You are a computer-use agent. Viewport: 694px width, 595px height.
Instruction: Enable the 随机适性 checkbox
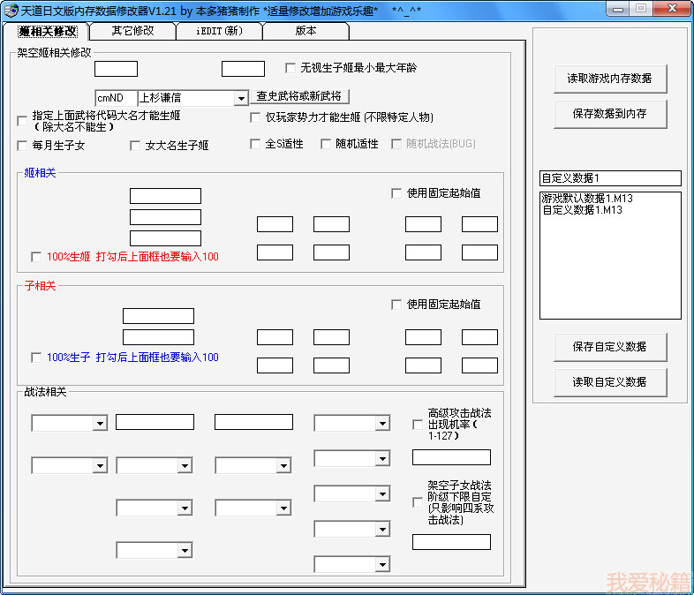[x=326, y=144]
